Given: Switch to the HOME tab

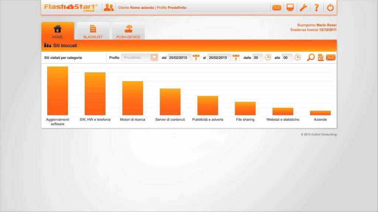Looking at the screenshot, I should [57, 31].
